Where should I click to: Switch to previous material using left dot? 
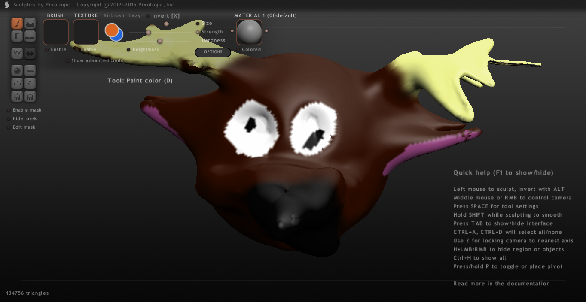(232, 31)
